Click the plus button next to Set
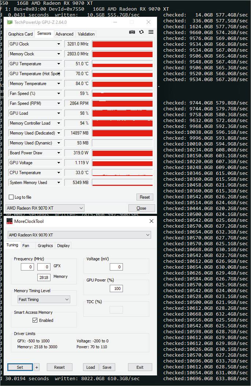Viewport: 251px width, 386px height. (37, 367)
